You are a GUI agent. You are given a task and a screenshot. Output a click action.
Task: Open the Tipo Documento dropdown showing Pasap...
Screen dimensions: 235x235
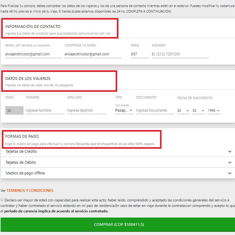click(124, 110)
